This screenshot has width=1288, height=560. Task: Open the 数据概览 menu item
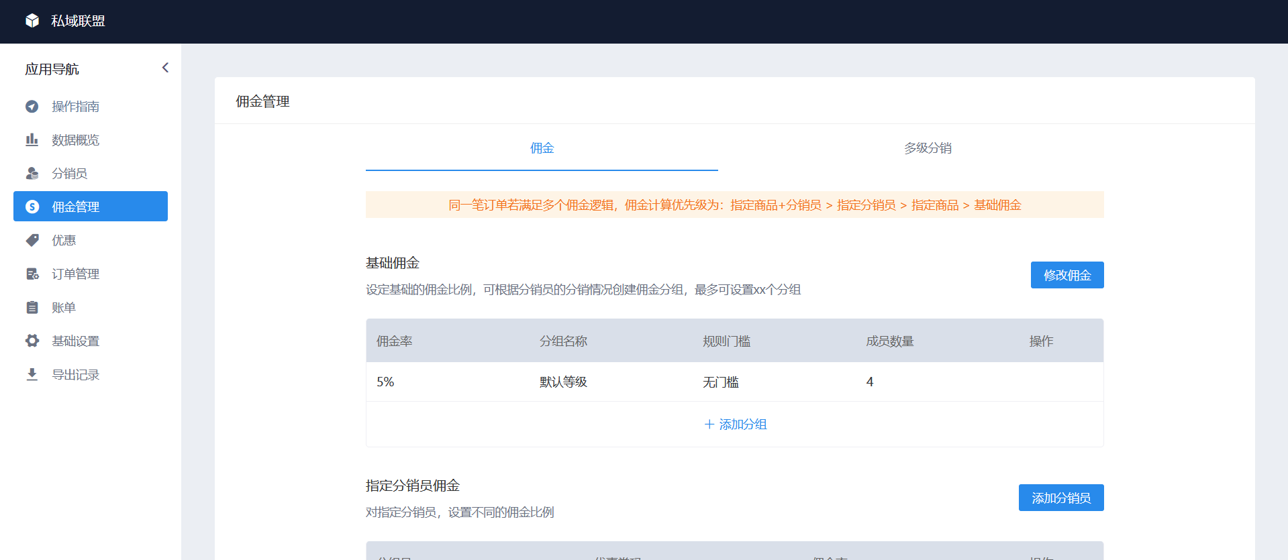click(x=91, y=139)
